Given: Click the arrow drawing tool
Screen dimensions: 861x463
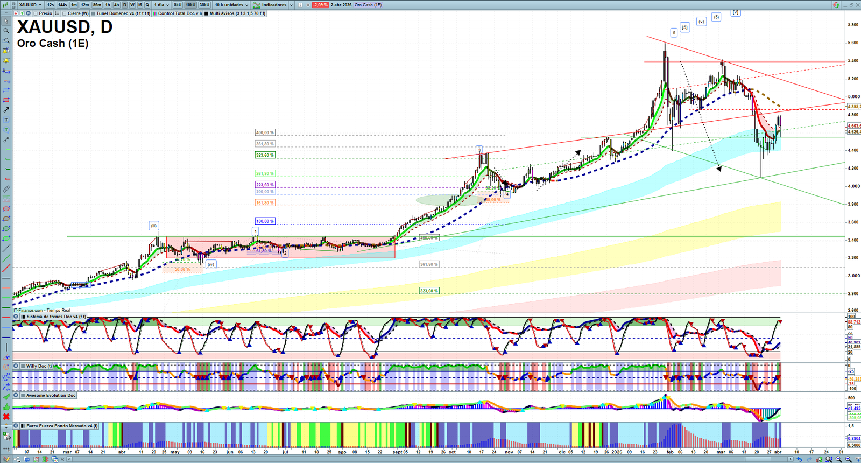Looking at the screenshot, I should point(6,110).
